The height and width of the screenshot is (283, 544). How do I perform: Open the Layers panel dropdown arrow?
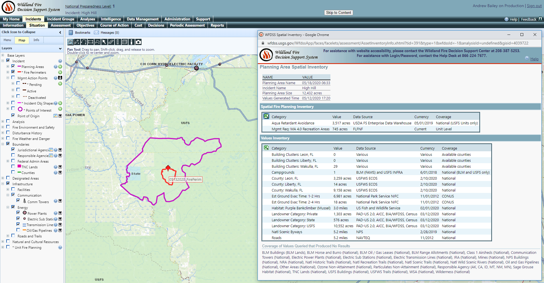[x=60, y=48]
